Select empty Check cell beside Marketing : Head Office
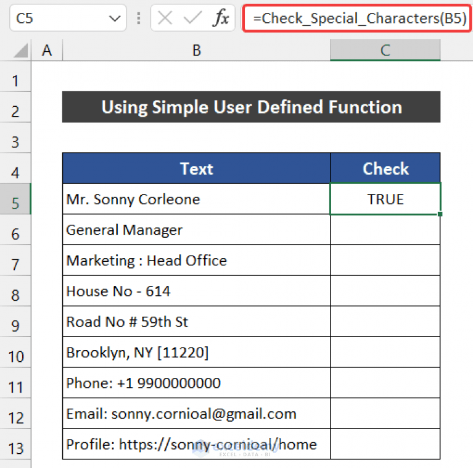The height and width of the screenshot is (468, 473). (385, 260)
